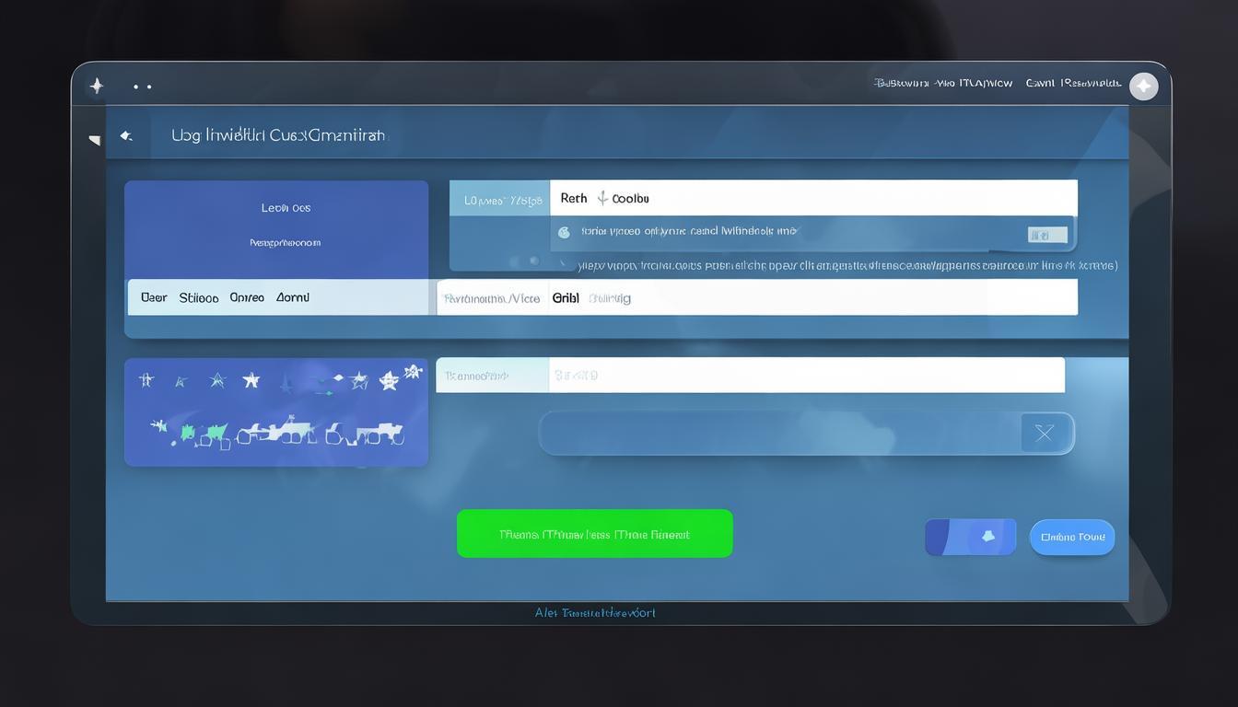Click the wide translucent search bar
Viewport: 1238px width, 707px height.
[x=778, y=433]
